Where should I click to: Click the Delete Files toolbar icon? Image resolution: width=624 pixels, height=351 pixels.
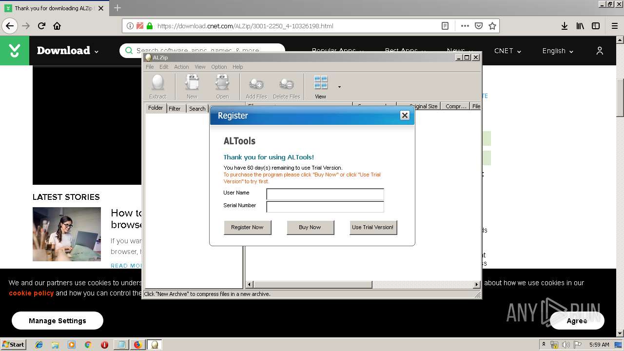tap(286, 87)
